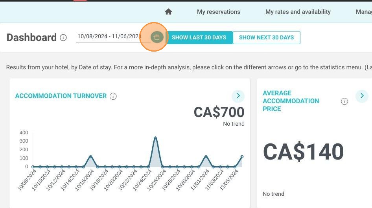Click the 11/05/2024 x-axis label
Screen dimensions: 372x208
(x=228, y=180)
